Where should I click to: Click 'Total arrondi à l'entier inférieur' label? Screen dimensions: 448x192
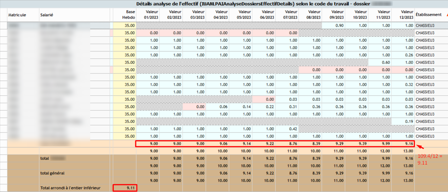pyautogui.click(x=70, y=188)
